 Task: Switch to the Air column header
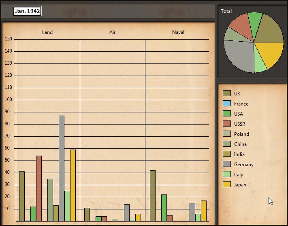[x=113, y=32]
